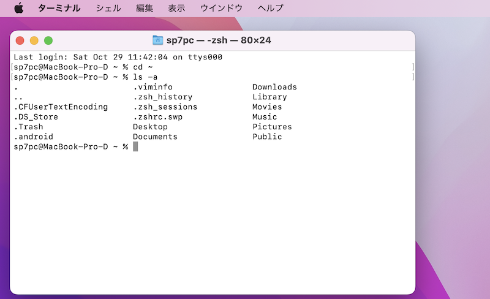This screenshot has width=490, height=299.
Task: Click the "ls -a" command line
Action: (x=145, y=77)
